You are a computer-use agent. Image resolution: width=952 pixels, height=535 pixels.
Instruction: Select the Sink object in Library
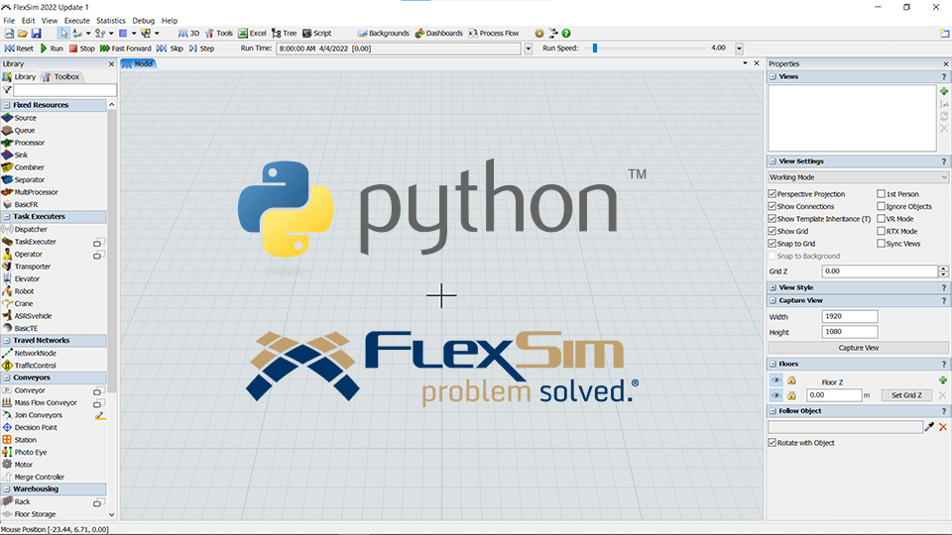pyautogui.click(x=15, y=155)
